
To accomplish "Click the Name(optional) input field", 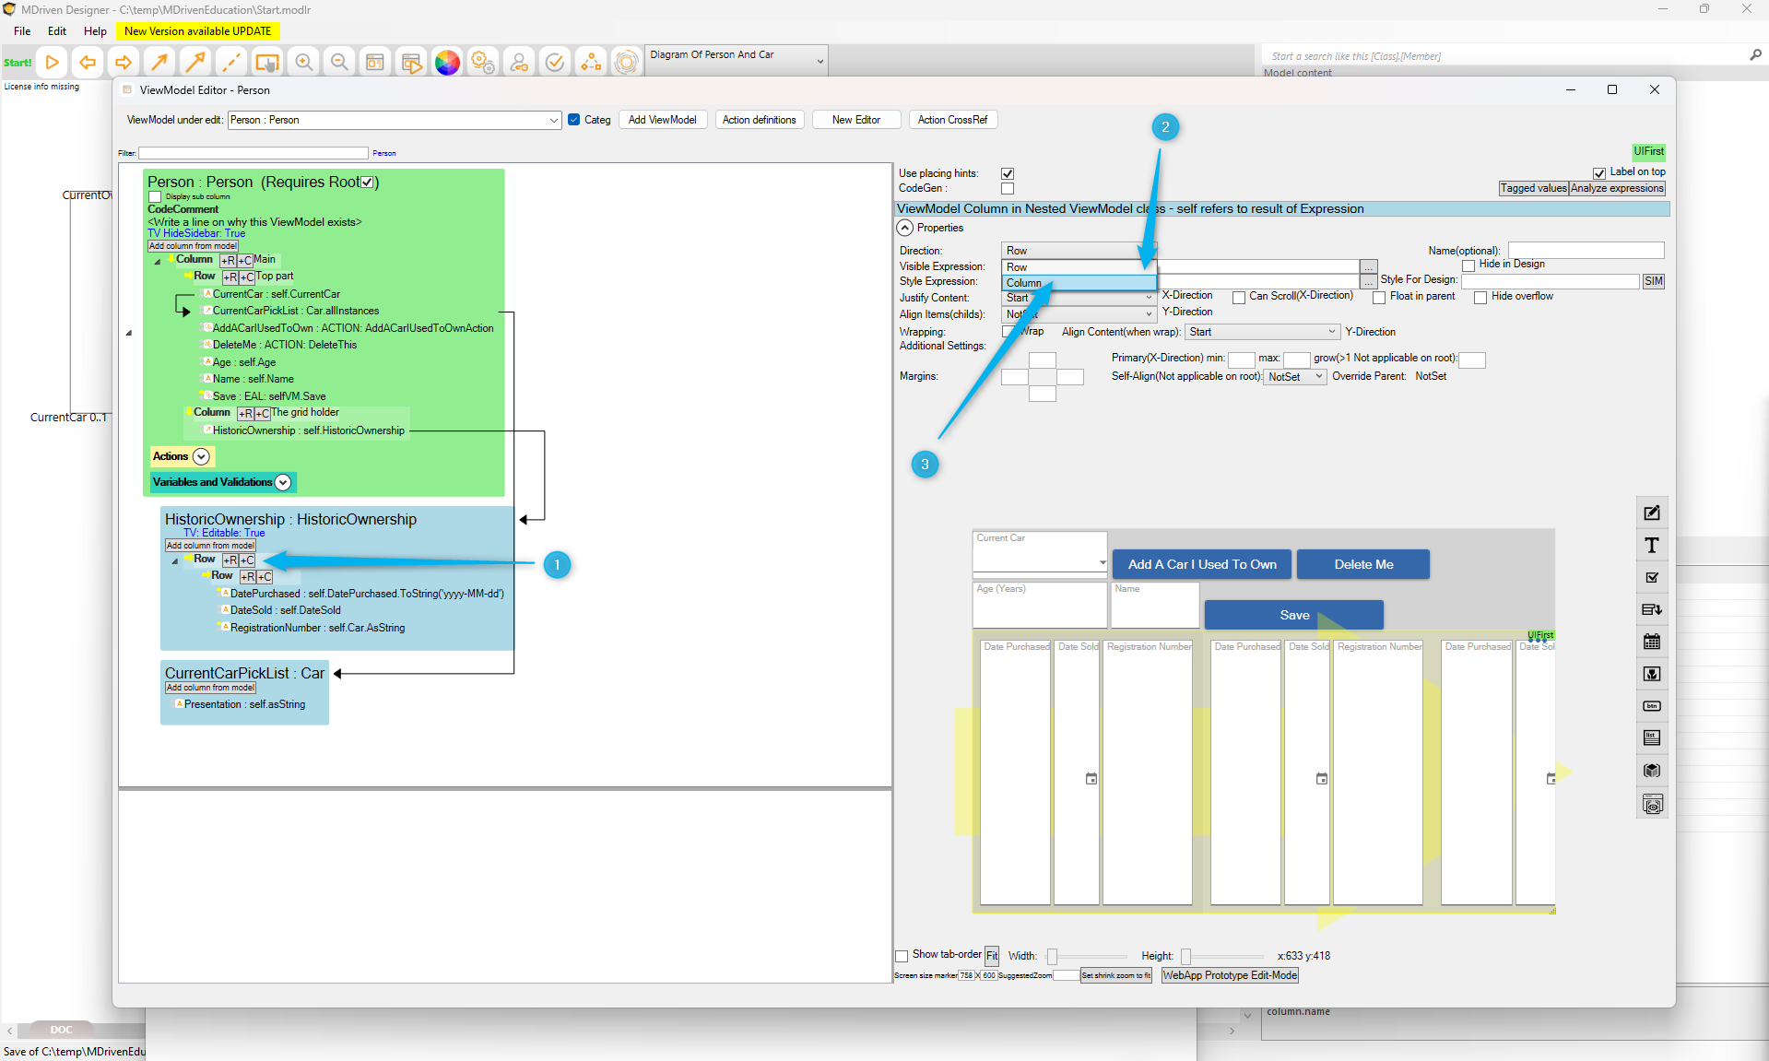I will (1586, 251).
